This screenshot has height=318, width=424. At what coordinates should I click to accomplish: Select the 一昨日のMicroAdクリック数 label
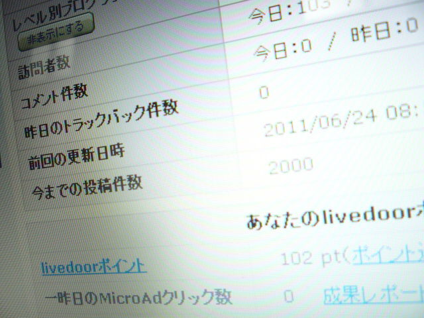[x=138, y=297]
